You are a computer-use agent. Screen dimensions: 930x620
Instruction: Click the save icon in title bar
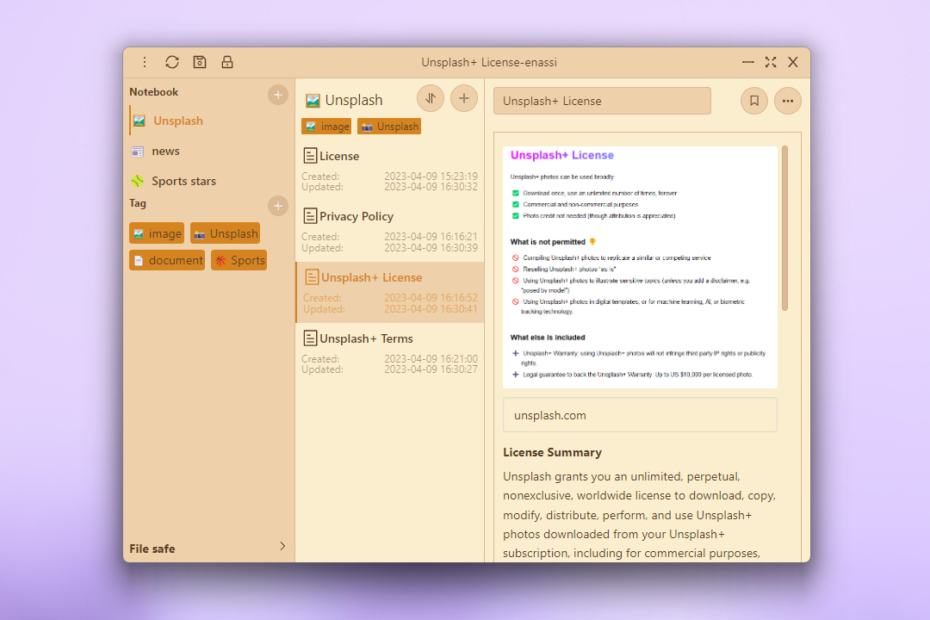(x=200, y=62)
